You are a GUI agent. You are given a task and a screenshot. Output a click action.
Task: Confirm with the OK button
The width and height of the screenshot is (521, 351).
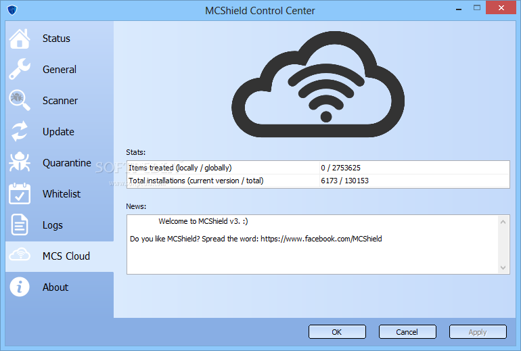[x=337, y=332]
